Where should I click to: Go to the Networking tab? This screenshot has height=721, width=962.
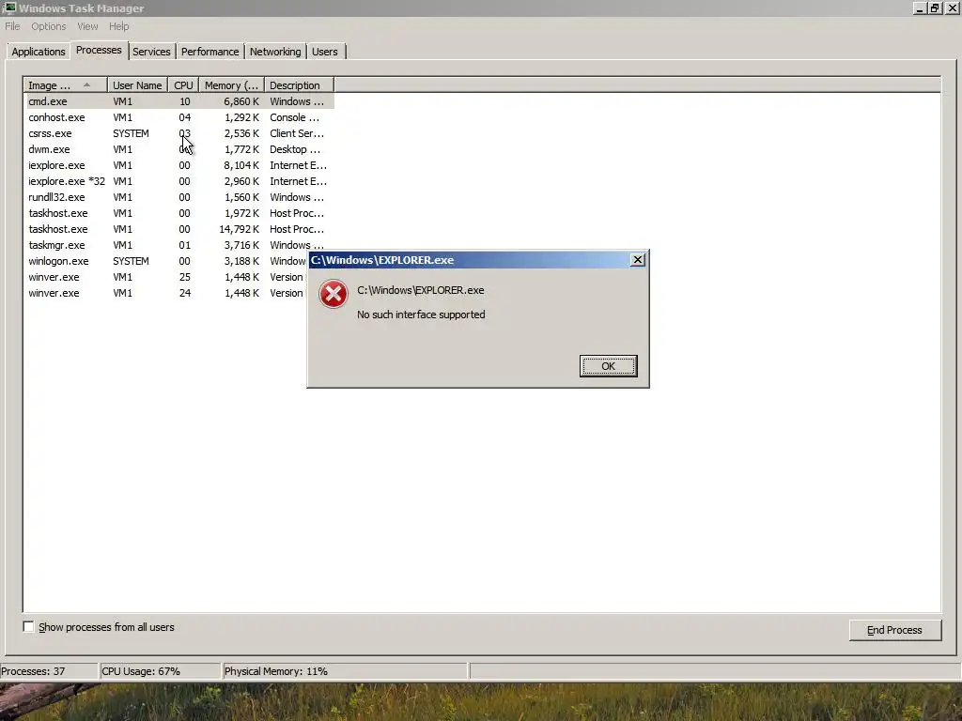tap(275, 52)
